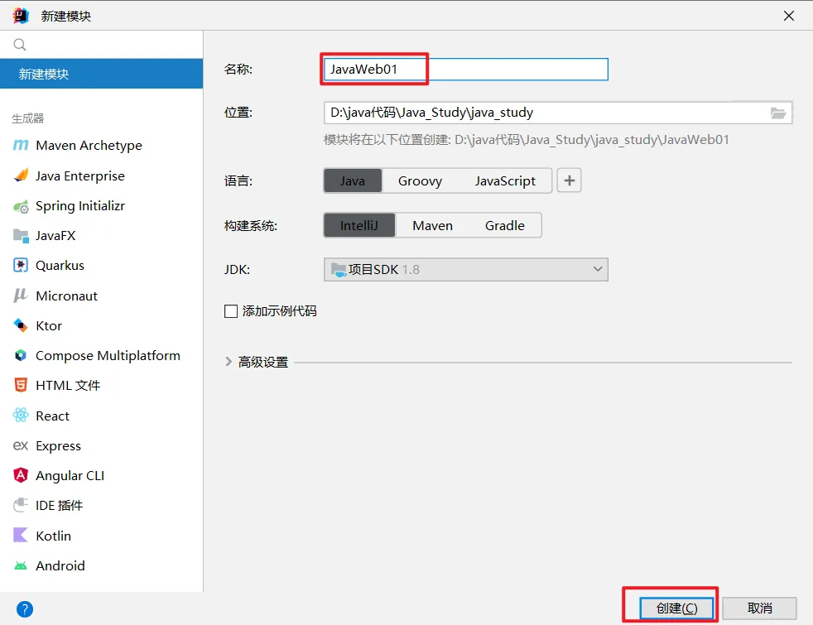Click the Ktor generator icon
The image size is (813, 625).
(20, 325)
